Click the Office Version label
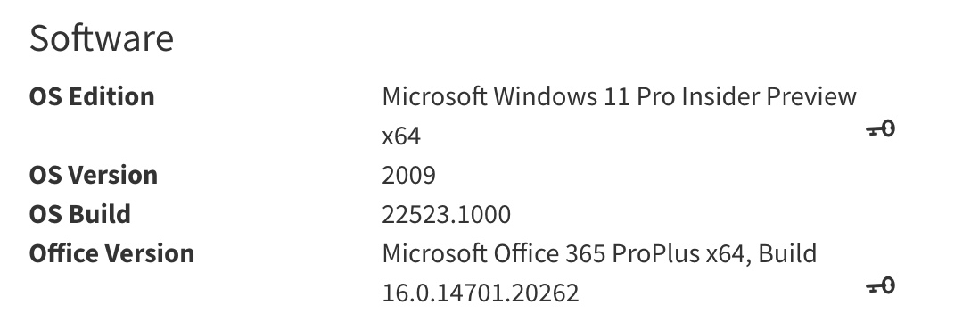The width and height of the screenshot is (954, 330). tap(112, 252)
